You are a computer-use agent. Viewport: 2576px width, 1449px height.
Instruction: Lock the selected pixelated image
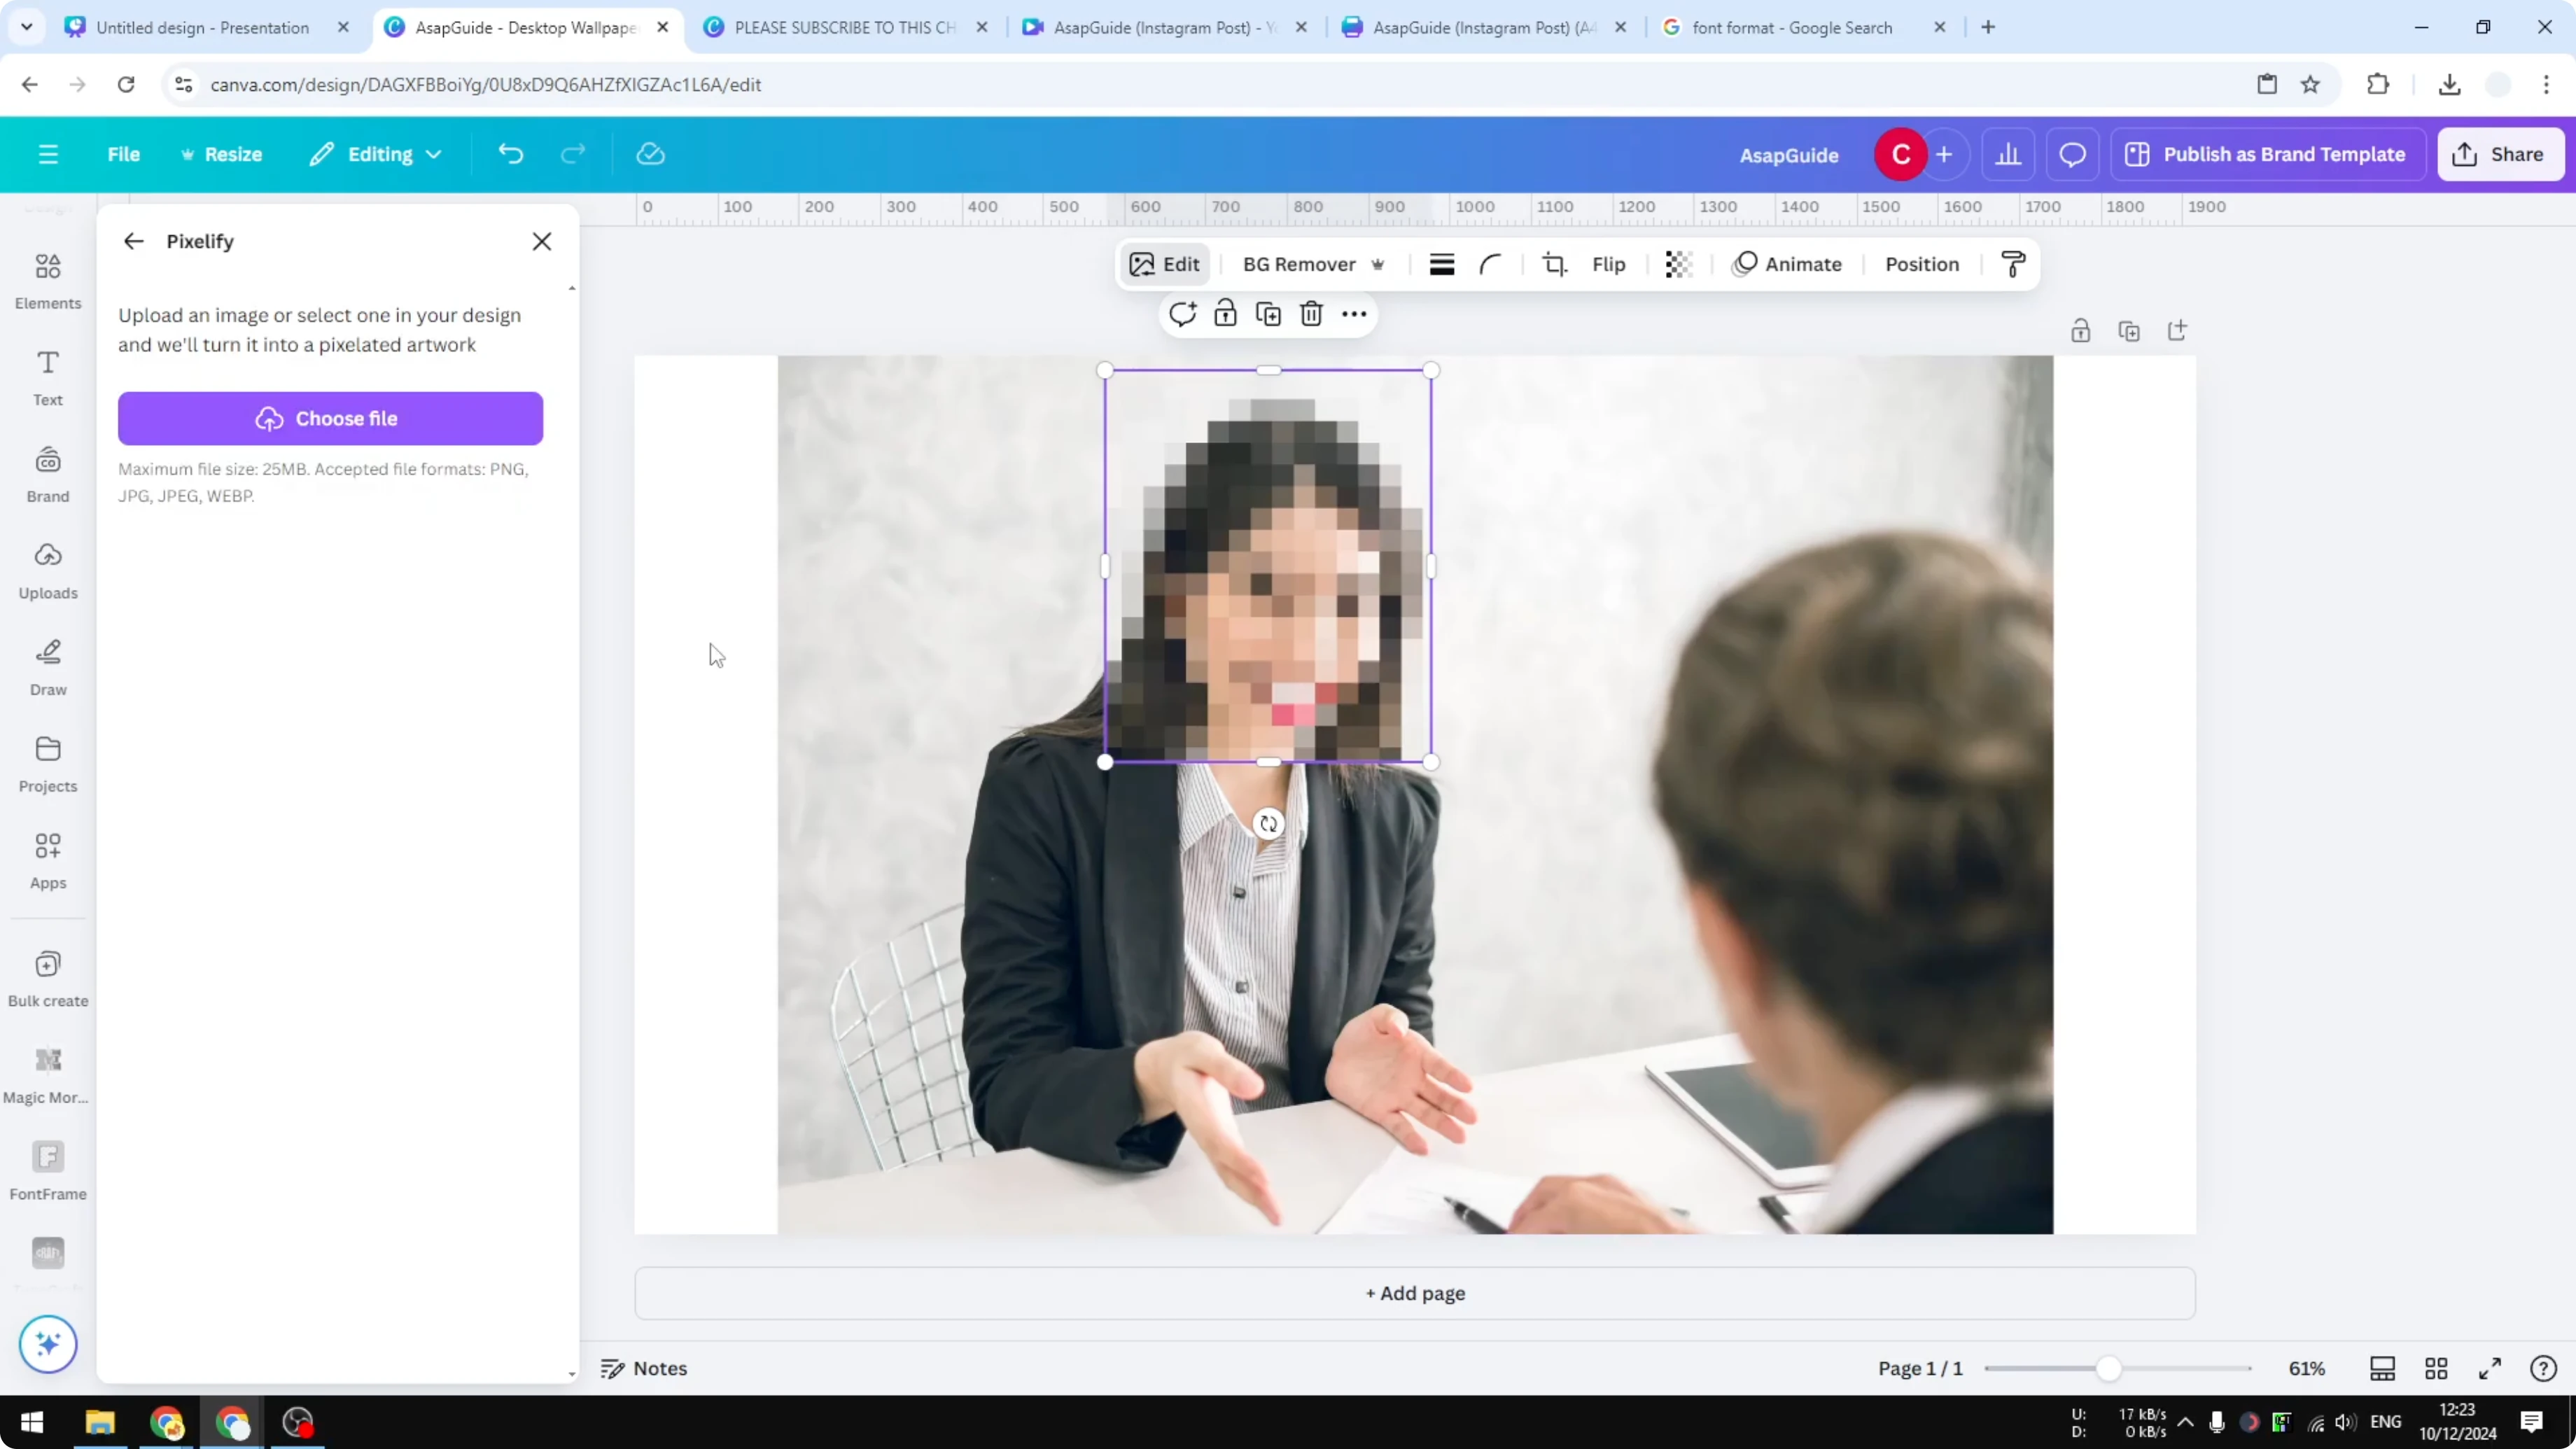point(1225,313)
